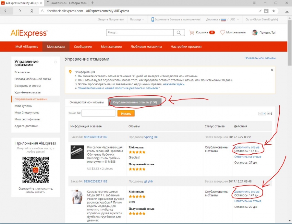Screen dimensions: 292x224
Task: Go to next reviews page arrow
Action: [264, 114]
